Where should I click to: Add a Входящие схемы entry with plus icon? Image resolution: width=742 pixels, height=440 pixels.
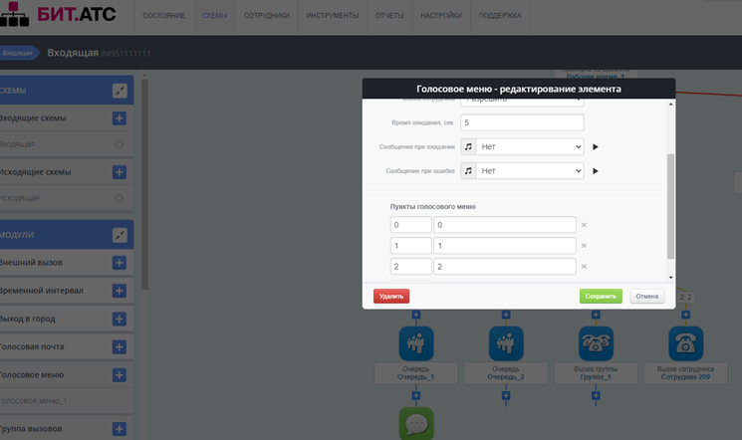(x=119, y=118)
